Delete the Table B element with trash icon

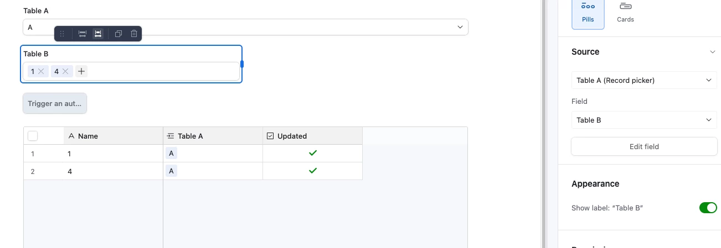134,34
